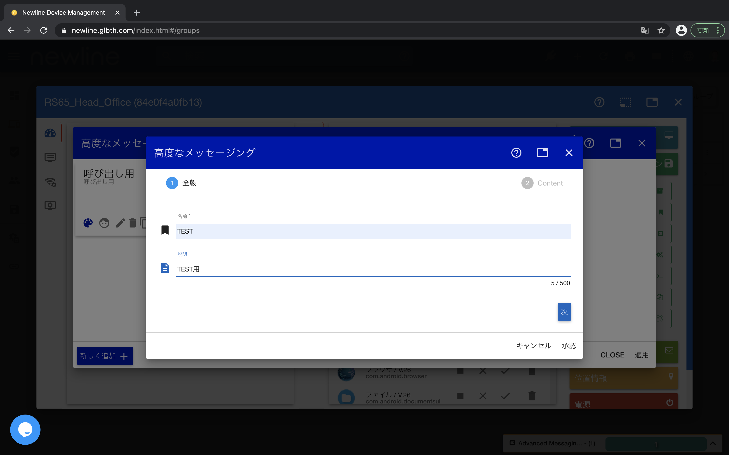
Task: Click the 説明 field containing TEST用
Action: (x=373, y=269)
